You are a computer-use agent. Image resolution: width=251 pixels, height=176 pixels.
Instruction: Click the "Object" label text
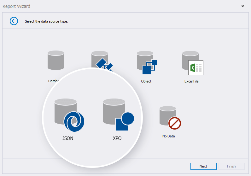pos(146,81)
